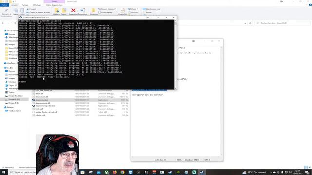Open notification center icon
This screenshot has width=312, height=175.
click(x=308, y=172)
